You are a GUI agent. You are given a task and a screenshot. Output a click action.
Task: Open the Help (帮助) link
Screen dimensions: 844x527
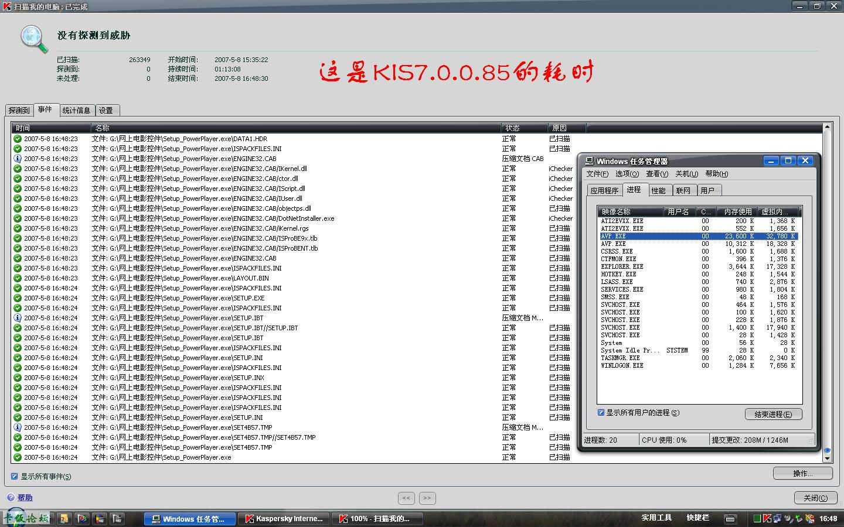point(25,498)
